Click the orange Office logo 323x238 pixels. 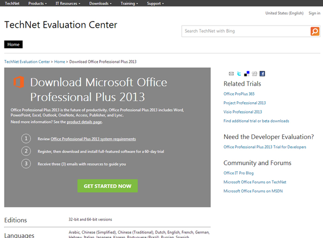(x=19, y=82)
